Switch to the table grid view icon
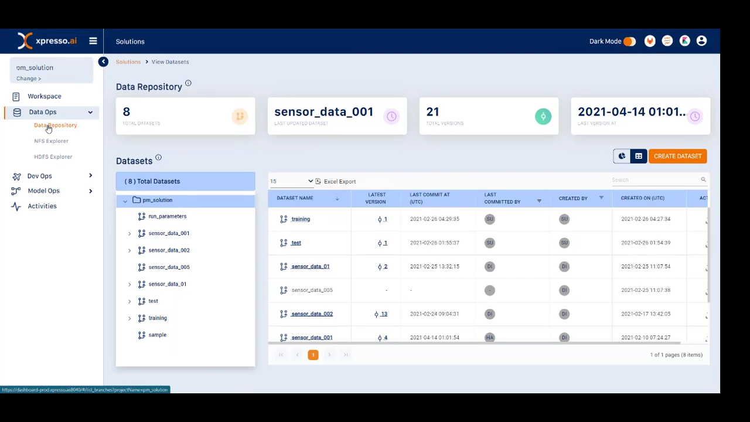Viewport: 750px width, 422px height. pos(639,156)
